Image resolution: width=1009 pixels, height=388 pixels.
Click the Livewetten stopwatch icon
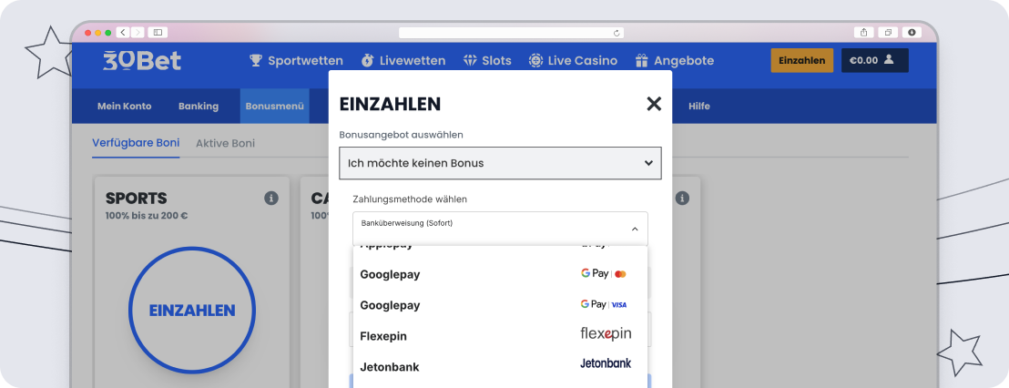(367, 61)
